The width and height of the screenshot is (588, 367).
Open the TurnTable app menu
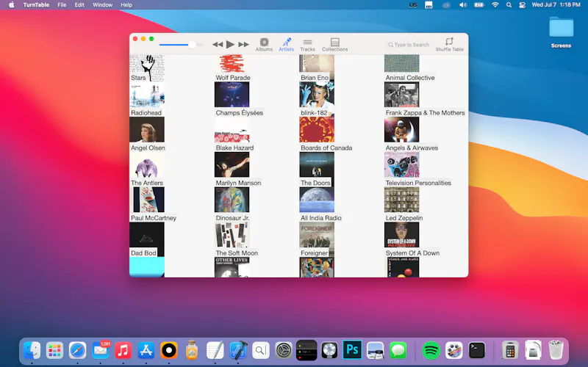click(36, 5)
